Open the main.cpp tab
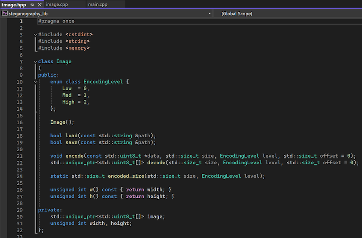Viewport: 362px width, 238px height. point(99,5)
